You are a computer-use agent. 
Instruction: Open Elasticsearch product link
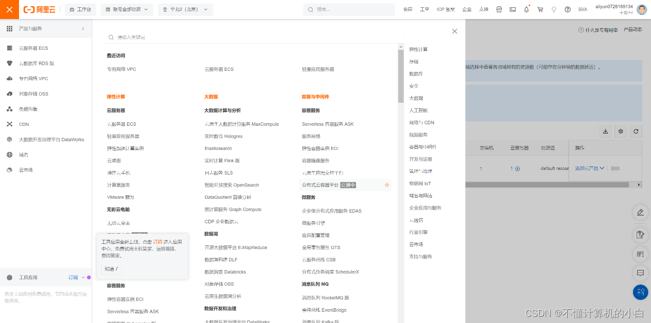pyautogui.click(x=218, y=148)
